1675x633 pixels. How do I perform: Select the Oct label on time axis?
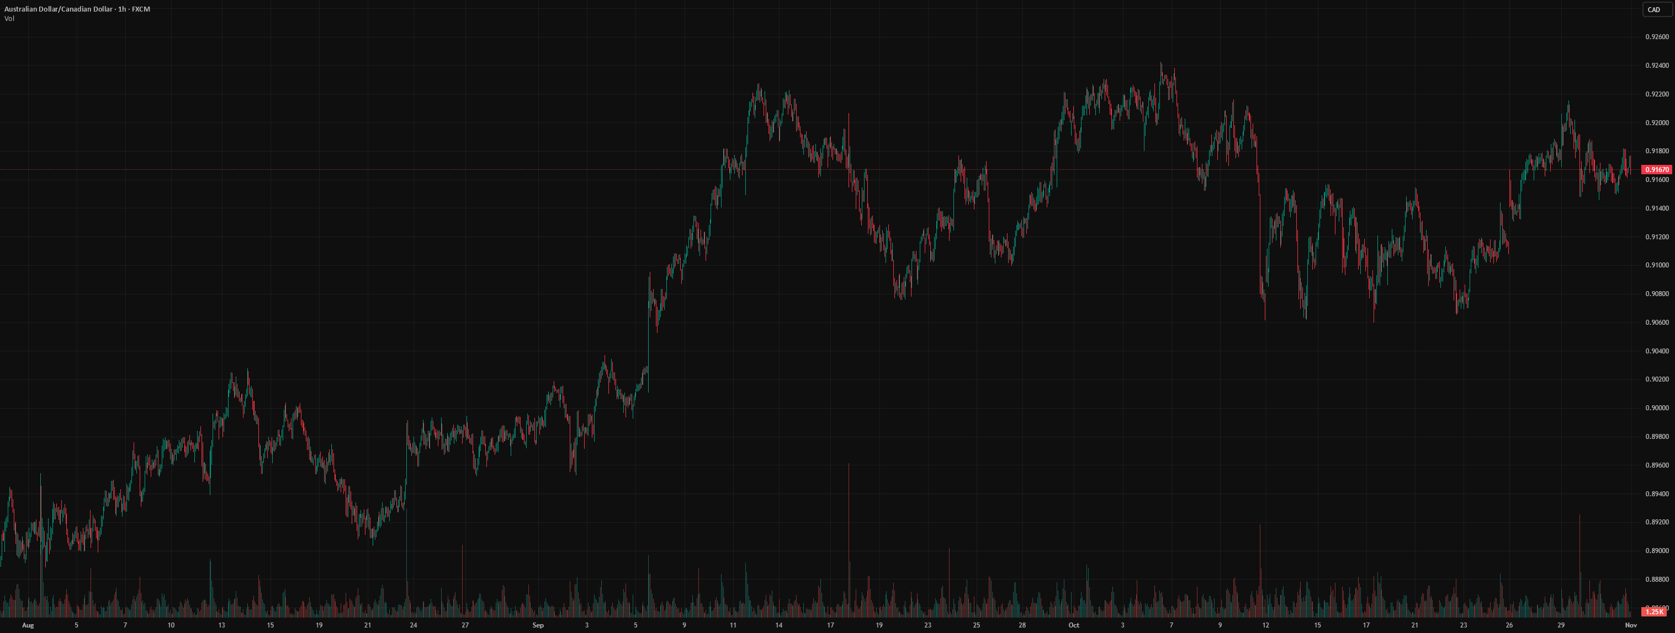[x=1074, y=625]
